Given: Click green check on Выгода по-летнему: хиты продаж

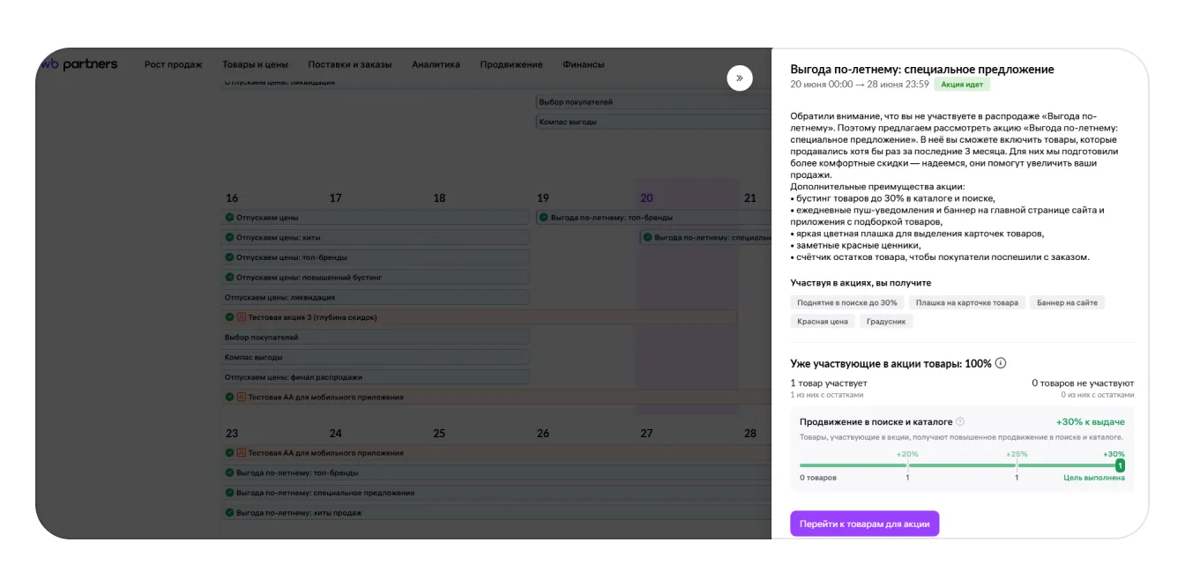Looking at the screenshot, I should [x=230, y=513].
